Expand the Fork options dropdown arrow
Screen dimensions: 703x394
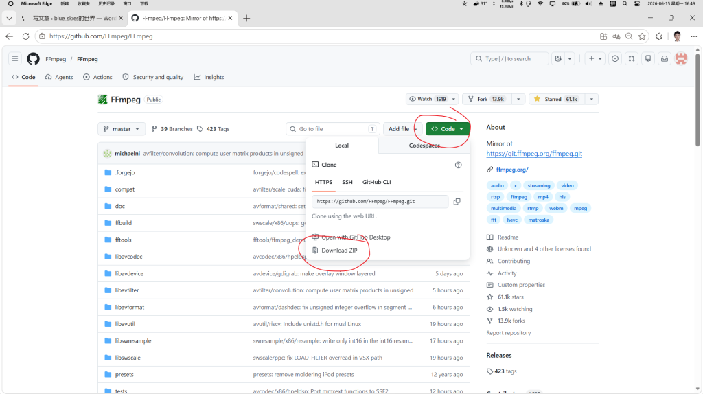point(518,99)
